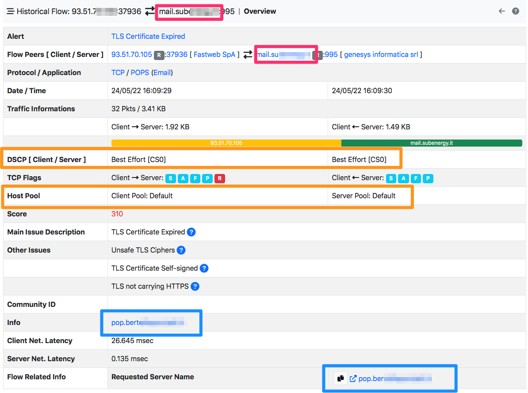Click the help icon beside TLS Certificate Self-signed
Image resolution: width=528 pixels, height=393 pixels.
click(204, 268)
